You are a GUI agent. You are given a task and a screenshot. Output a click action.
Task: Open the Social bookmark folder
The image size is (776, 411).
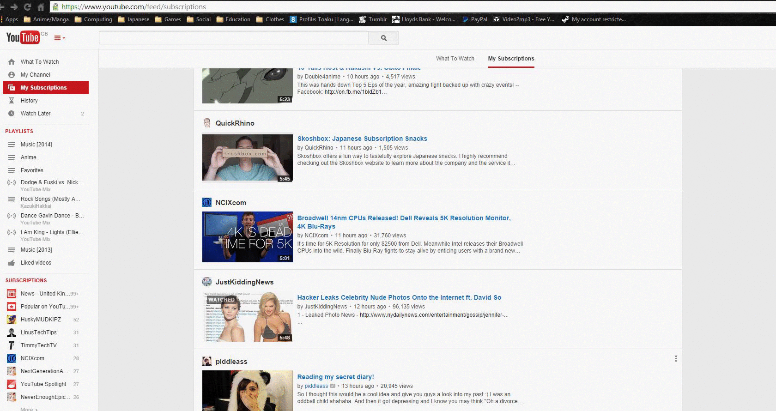click(199, 19)
